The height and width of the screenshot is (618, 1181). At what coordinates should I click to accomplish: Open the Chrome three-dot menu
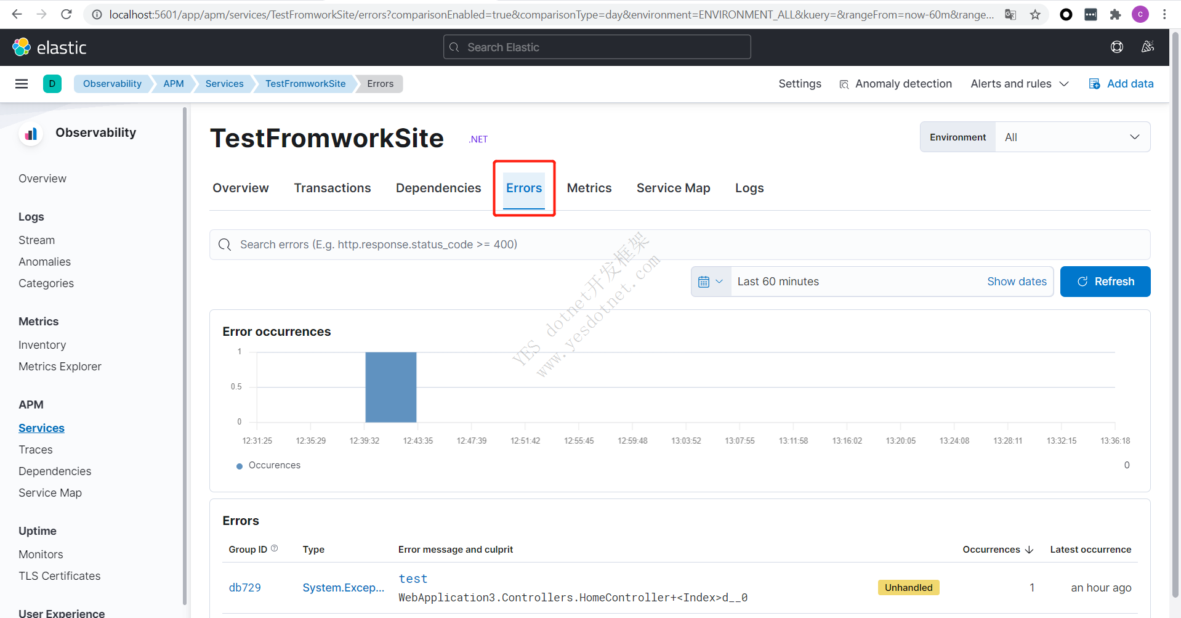click(x=1164, y=14)
